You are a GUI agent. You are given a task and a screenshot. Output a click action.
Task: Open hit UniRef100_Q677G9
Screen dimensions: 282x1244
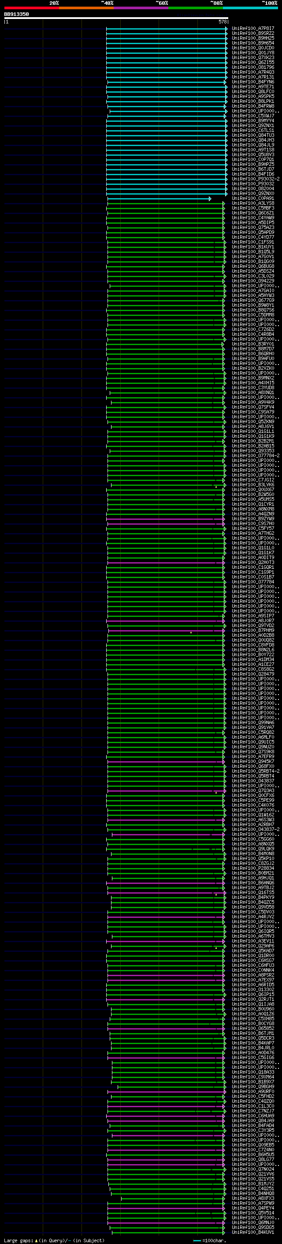pyautogui.click(x=253, y=301)
